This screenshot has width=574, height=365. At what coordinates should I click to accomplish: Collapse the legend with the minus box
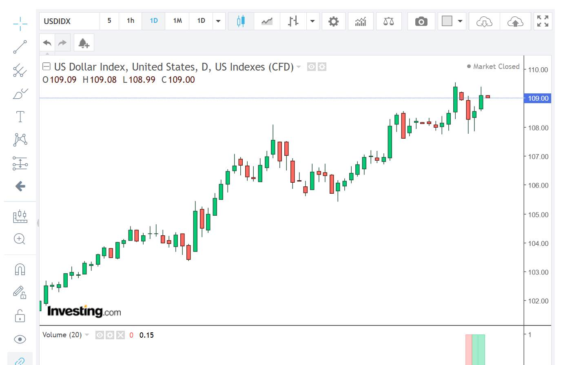point(47,66)
